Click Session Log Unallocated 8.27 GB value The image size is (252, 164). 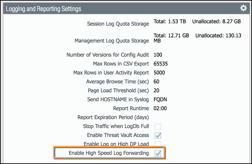(216, 22)
